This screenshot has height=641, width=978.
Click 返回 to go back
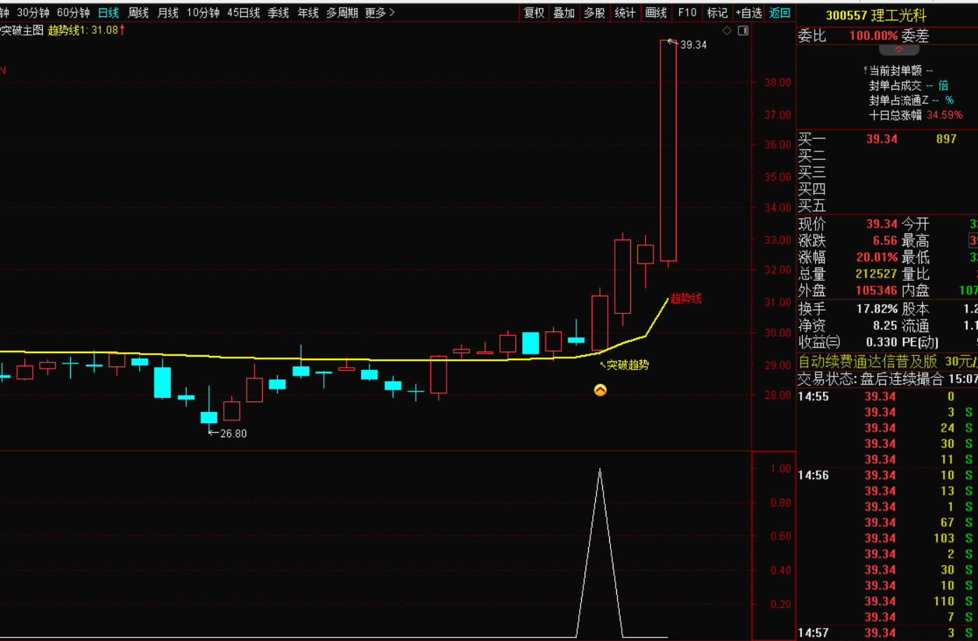780,13
